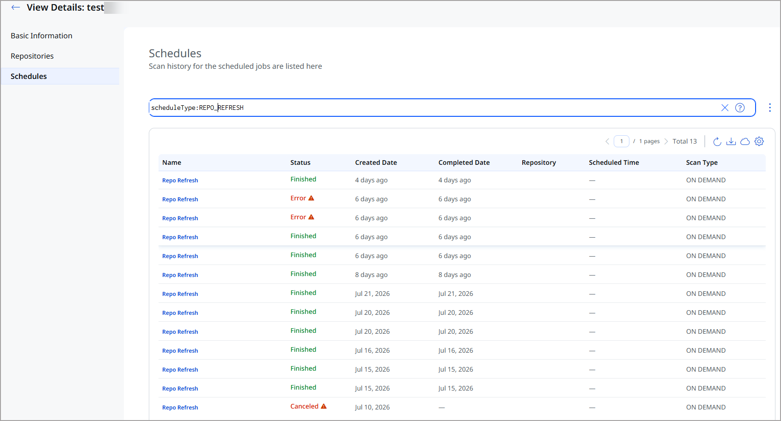Viewport: 781px width, 421px height.
Task: Click the Canceled status warning icon
Action: 323,406
